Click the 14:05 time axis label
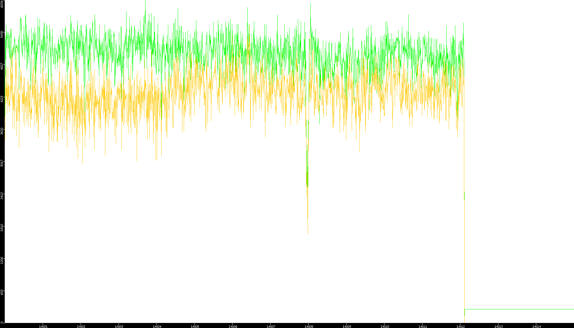Image resolution: width=574 pixels, height=328 pixels. (195, 326)
